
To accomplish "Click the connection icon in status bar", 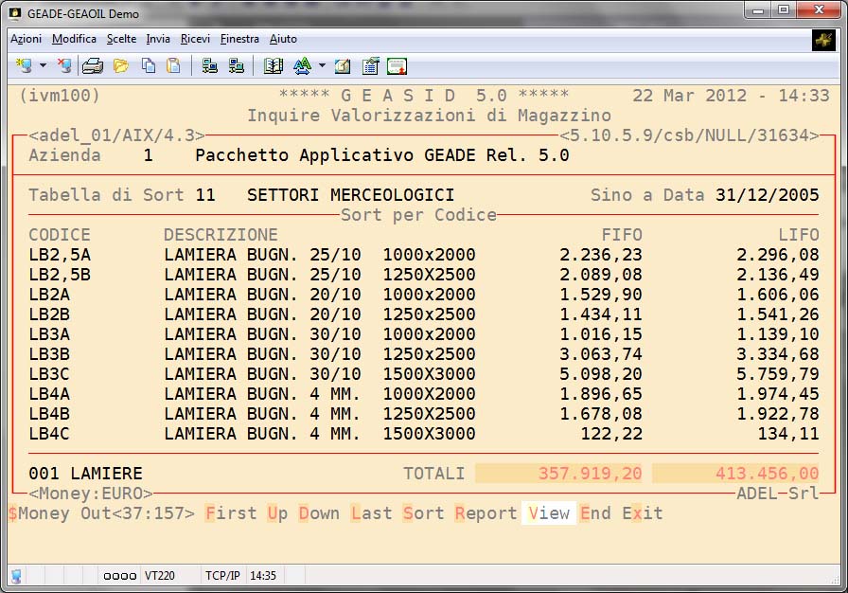I will pos(17,575).
